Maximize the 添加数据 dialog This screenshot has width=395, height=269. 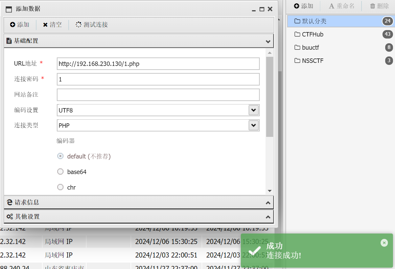(262, 9)
